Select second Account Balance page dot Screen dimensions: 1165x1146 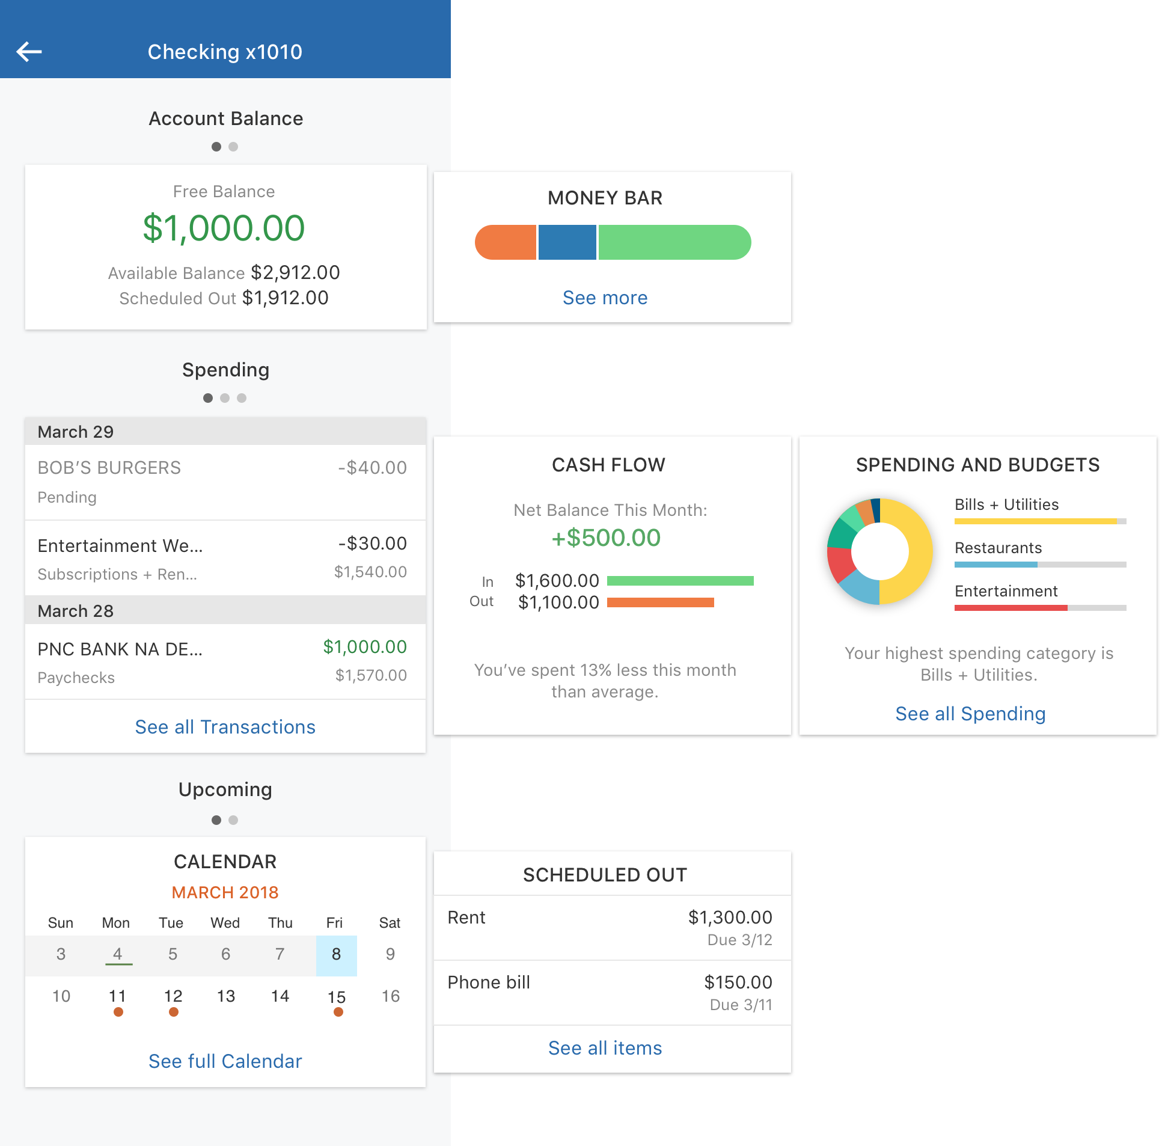[x=233, y=146]
